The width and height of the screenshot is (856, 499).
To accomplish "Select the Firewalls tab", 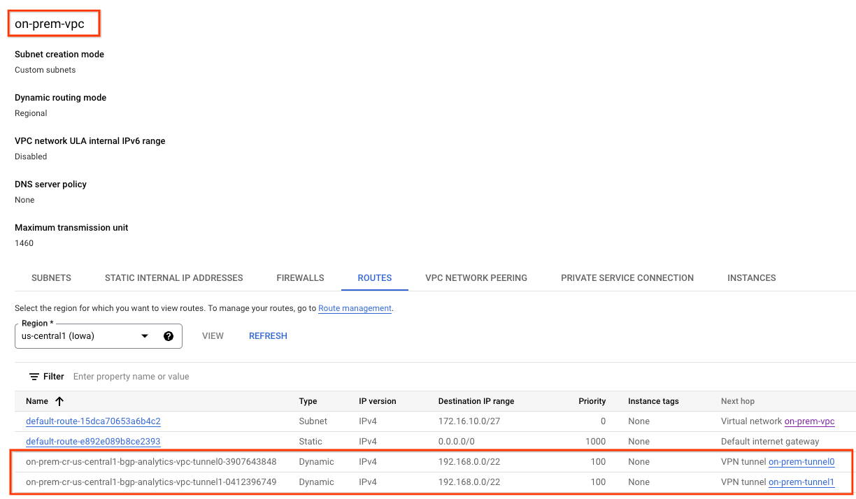I will pyautogui.click(x=300, y=278).
